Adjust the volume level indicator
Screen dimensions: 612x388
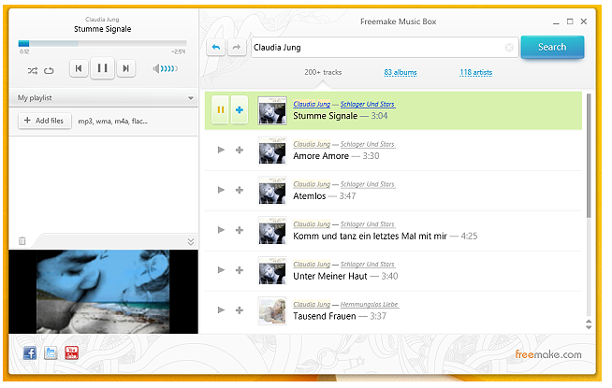(166, 69)
